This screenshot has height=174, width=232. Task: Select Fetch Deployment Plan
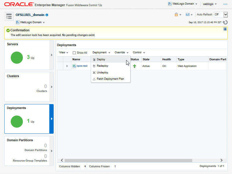(x=110, y=79)
